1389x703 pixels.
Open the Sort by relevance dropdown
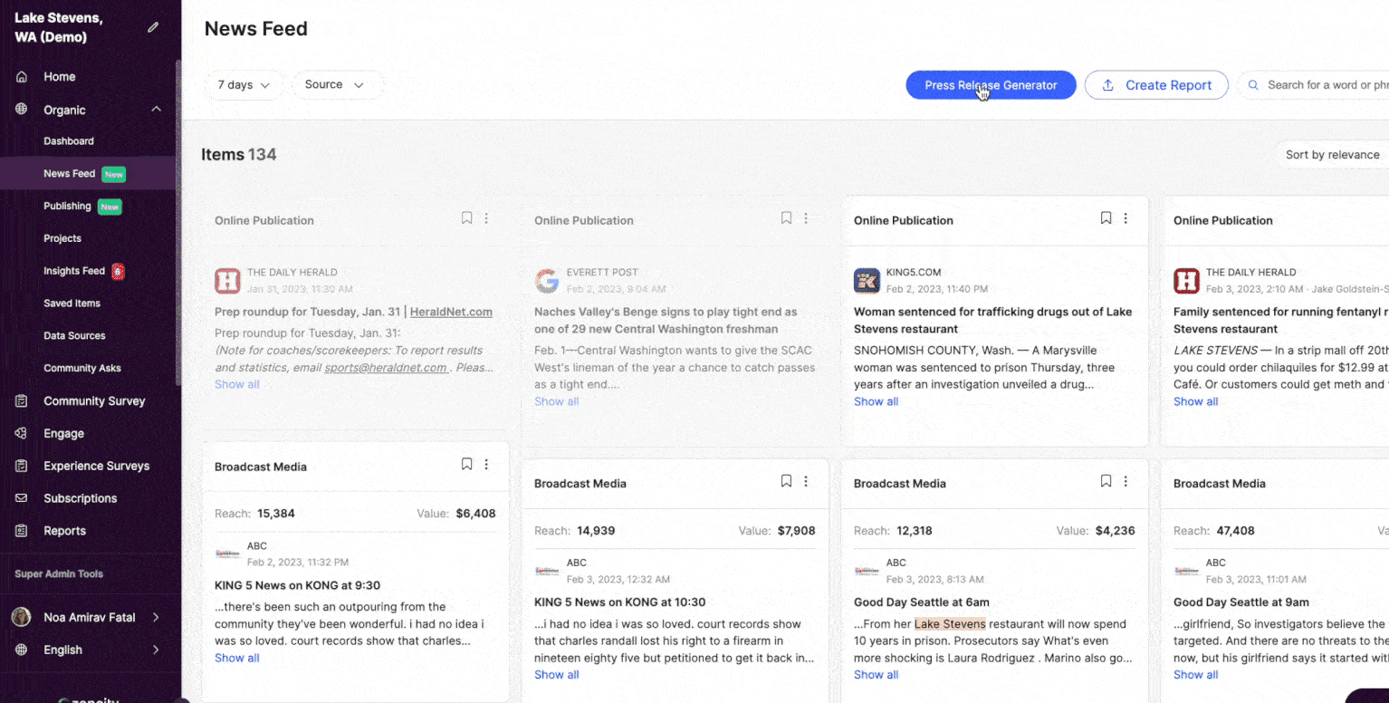pyautogui.click(x=1332, y=155)
